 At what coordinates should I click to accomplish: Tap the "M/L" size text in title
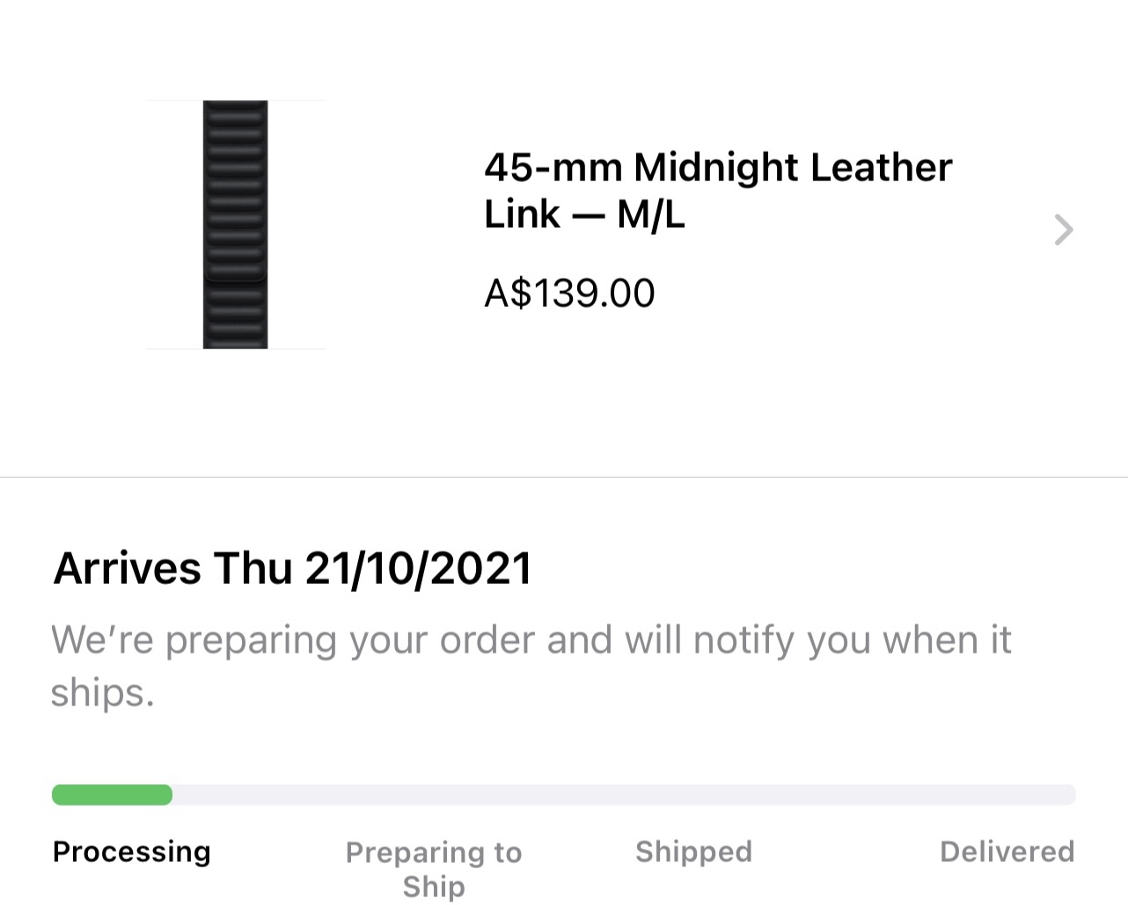[650, 215]
